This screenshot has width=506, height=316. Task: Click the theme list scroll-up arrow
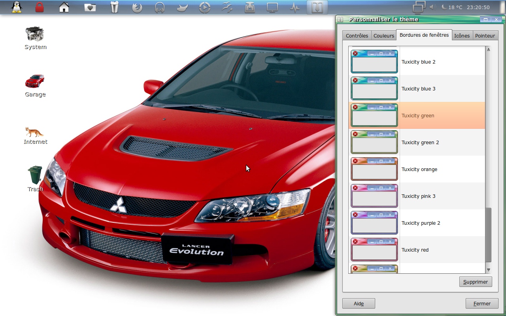(488, 49)
